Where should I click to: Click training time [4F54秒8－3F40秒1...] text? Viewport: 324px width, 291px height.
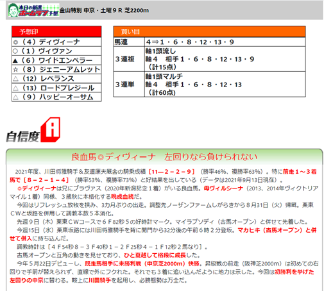pyautogui.click(x=124, y=247)
